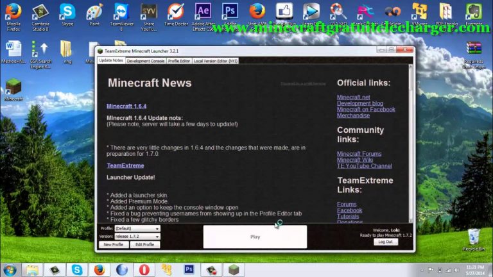Viewport: 493px width, 277px height.
Task: Click the Log Out button
Action: (385, 242)
